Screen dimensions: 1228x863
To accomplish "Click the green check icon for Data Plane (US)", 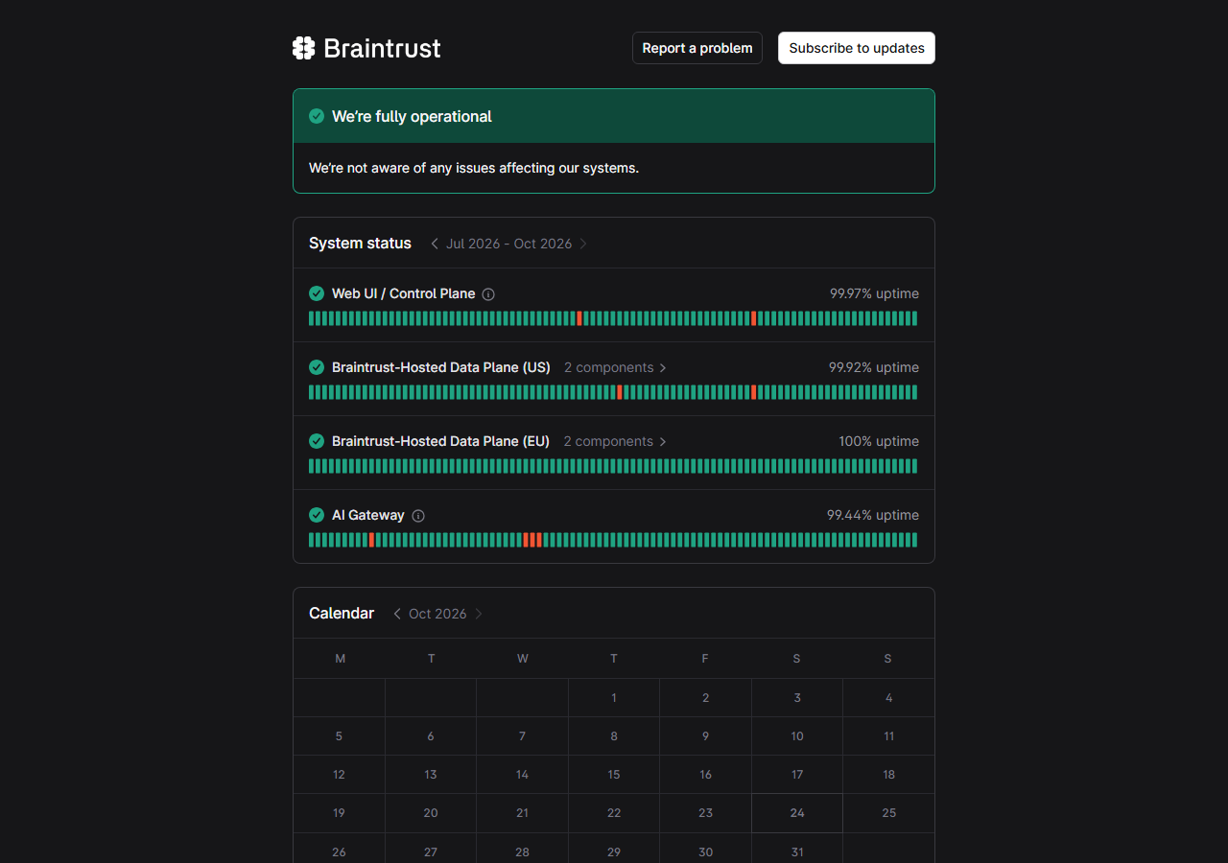I will 317,367.
